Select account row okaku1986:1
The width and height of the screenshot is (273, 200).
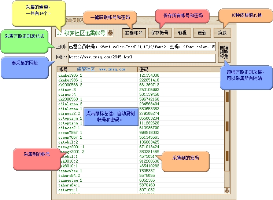click(70, 80)
